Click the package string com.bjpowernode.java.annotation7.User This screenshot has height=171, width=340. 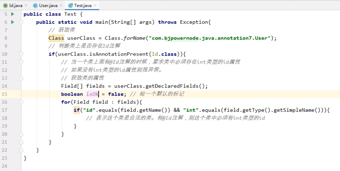pos(210,38)
